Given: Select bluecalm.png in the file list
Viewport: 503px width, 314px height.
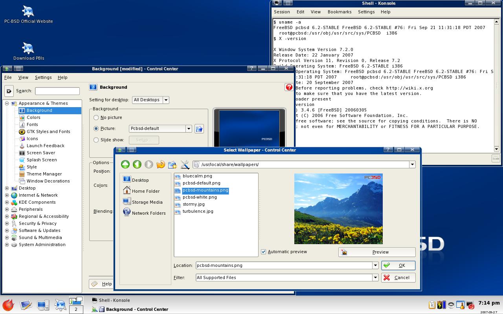Looking at the screenshot, I should pyautogui.click(x=197, y=176).
